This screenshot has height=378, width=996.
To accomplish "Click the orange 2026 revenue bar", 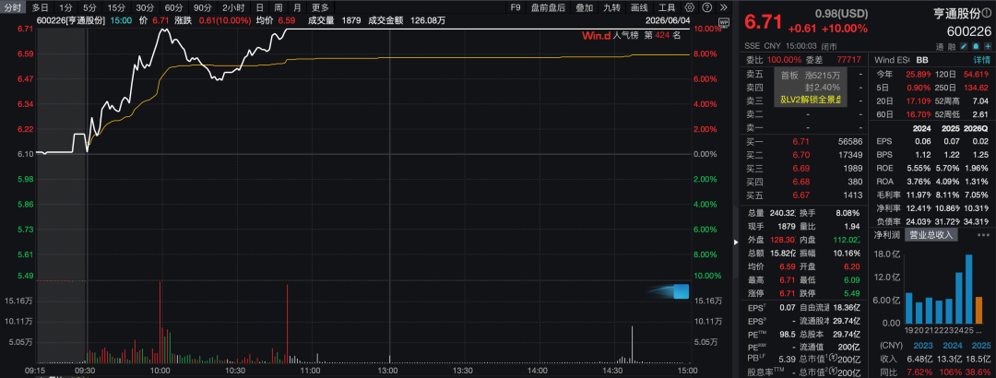I will point(978,310).
